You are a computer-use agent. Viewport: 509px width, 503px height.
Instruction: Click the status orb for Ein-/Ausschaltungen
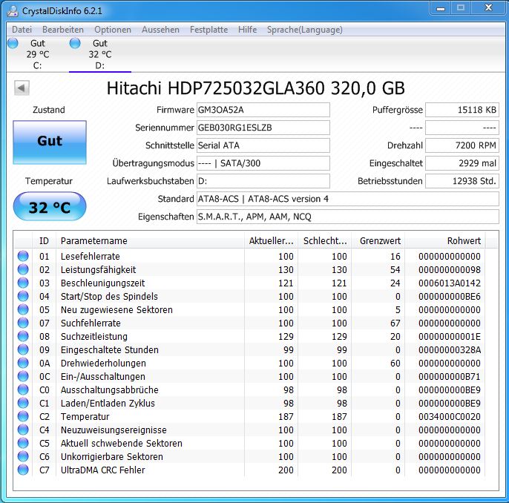(x=23, y=376)
